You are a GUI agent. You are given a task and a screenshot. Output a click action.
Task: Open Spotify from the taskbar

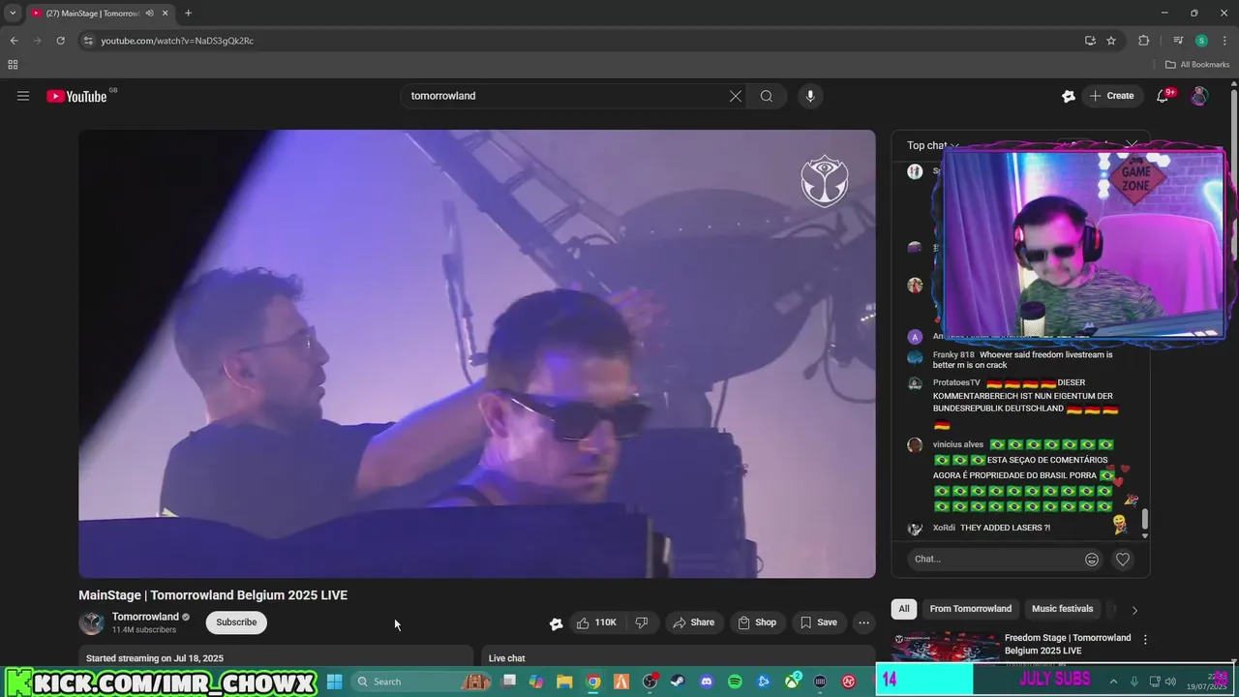(x=735, y=682)
